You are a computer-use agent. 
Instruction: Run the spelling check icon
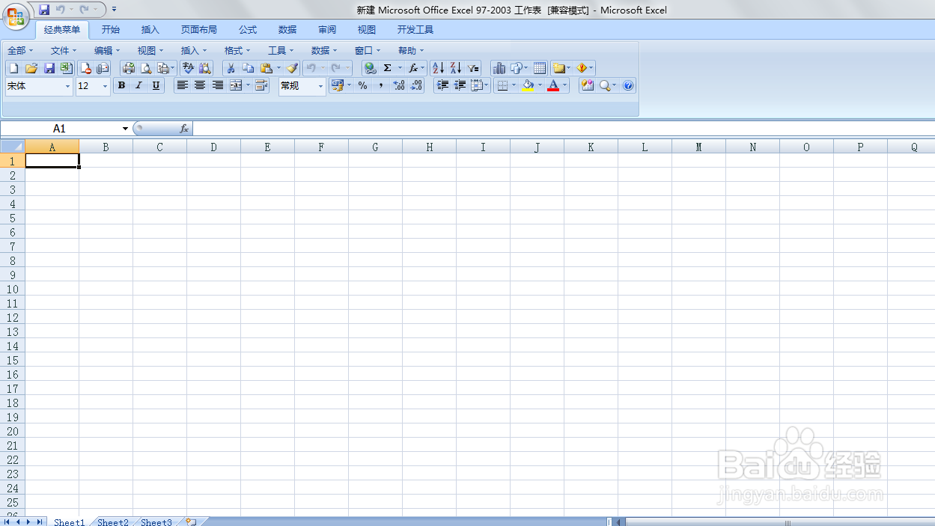click(188, 68)
